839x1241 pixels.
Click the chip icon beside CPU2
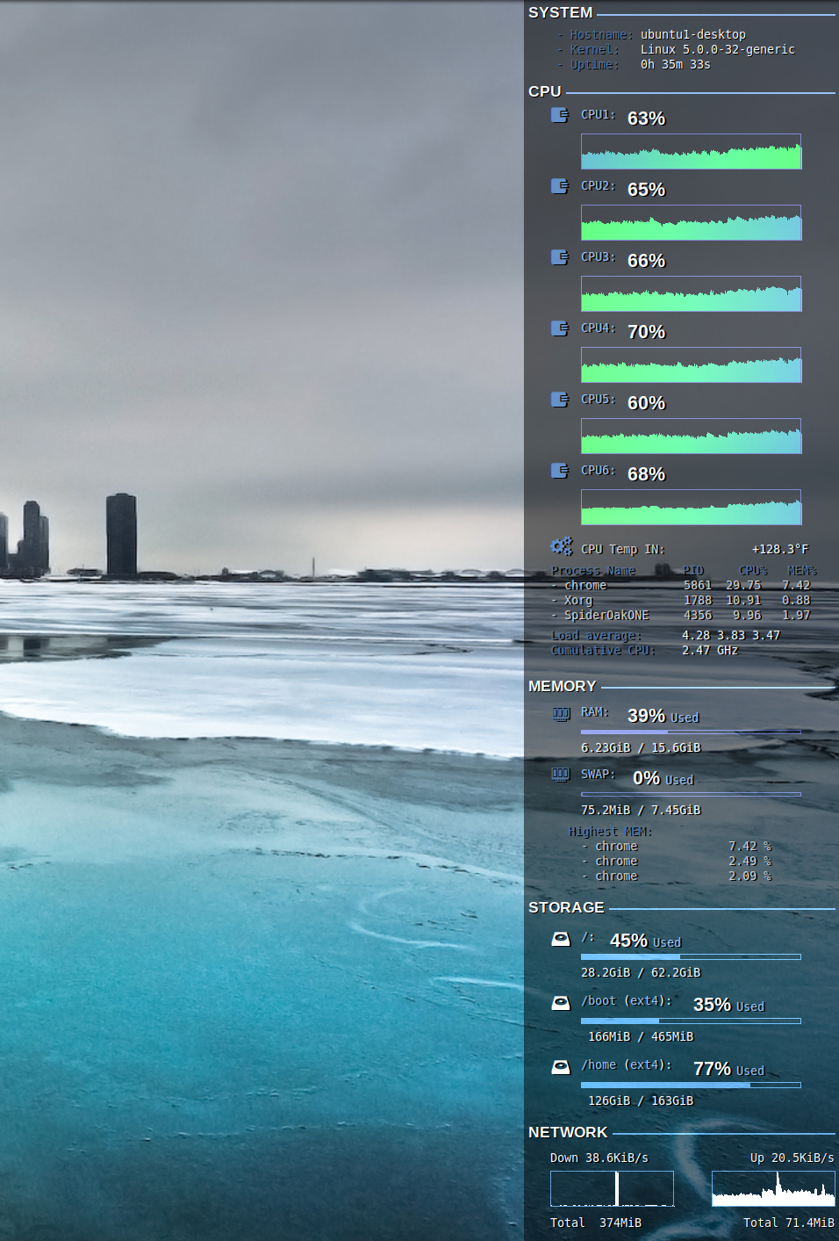[x=559, y=186]
